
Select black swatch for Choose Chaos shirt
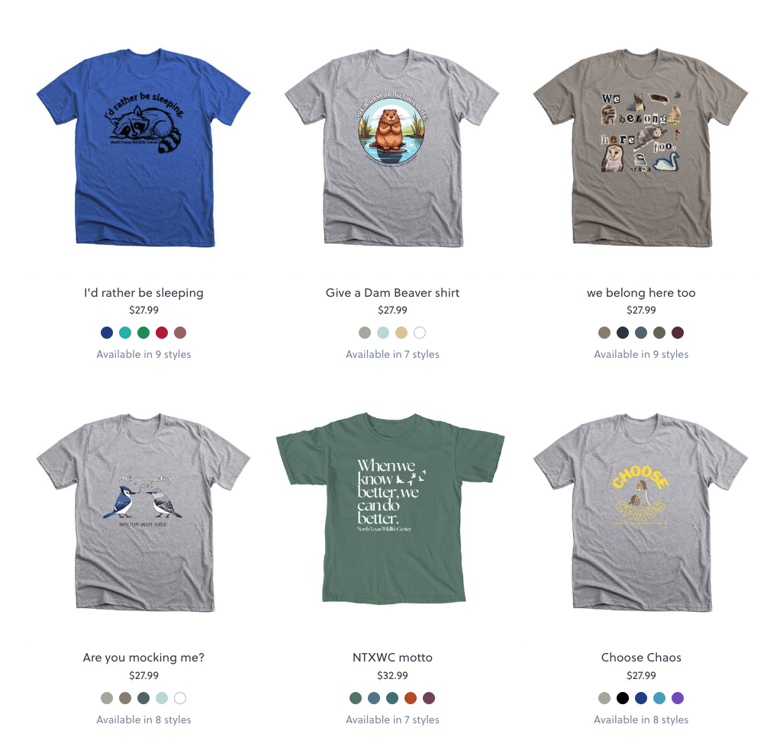[x=623, y=698]
